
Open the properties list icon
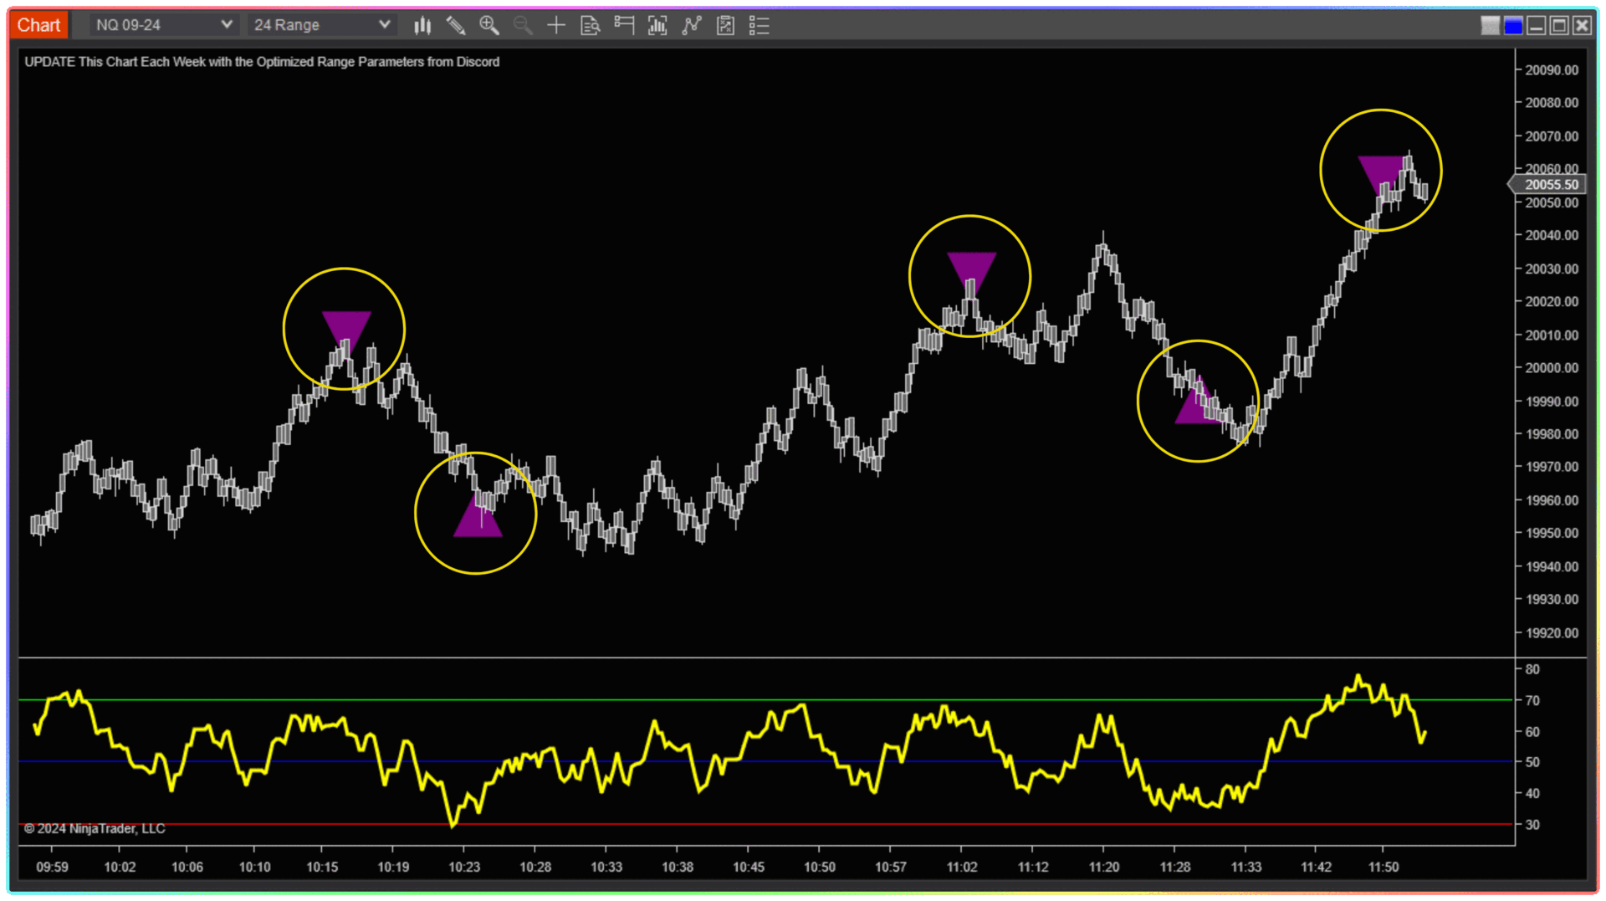(759, 25)
